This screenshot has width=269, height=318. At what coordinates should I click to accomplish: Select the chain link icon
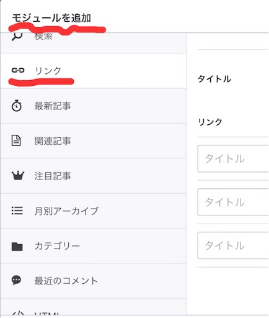point(18,70)
